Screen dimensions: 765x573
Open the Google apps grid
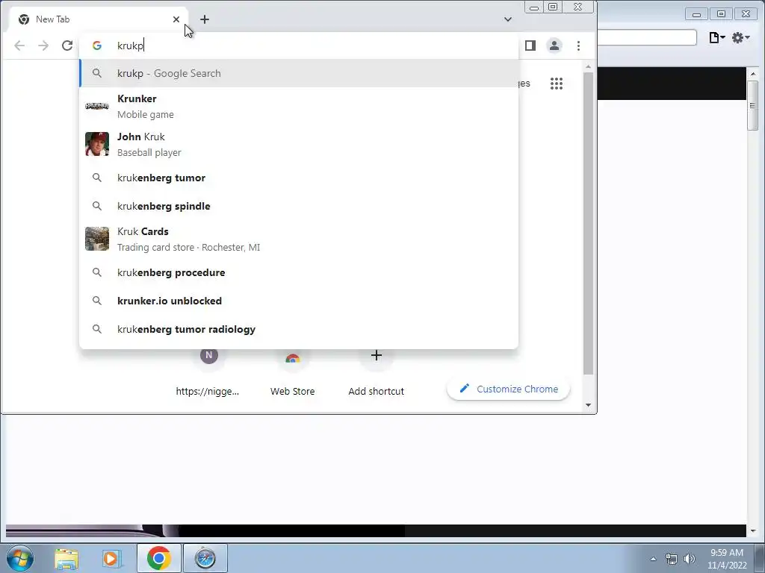click(557, 84)
